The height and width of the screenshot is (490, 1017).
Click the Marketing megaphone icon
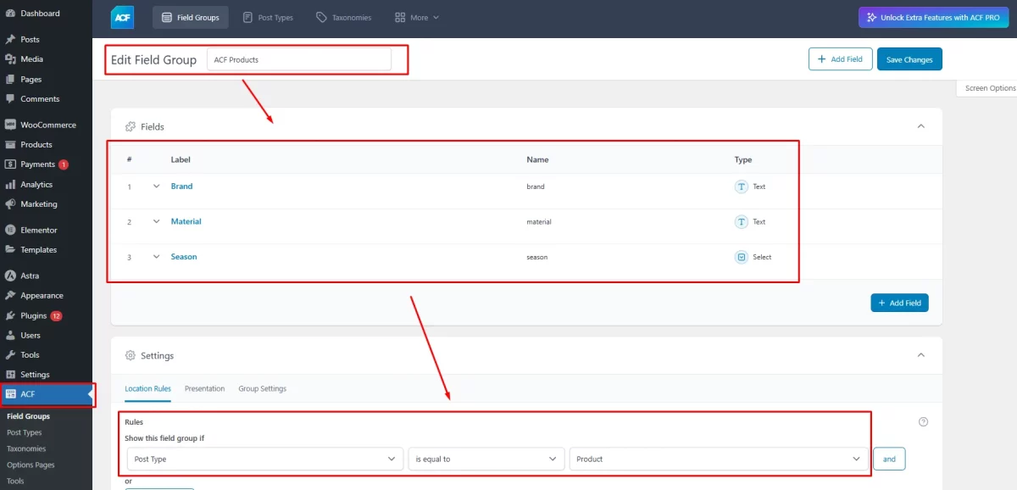pyautogui.click(x=13, y=203)
